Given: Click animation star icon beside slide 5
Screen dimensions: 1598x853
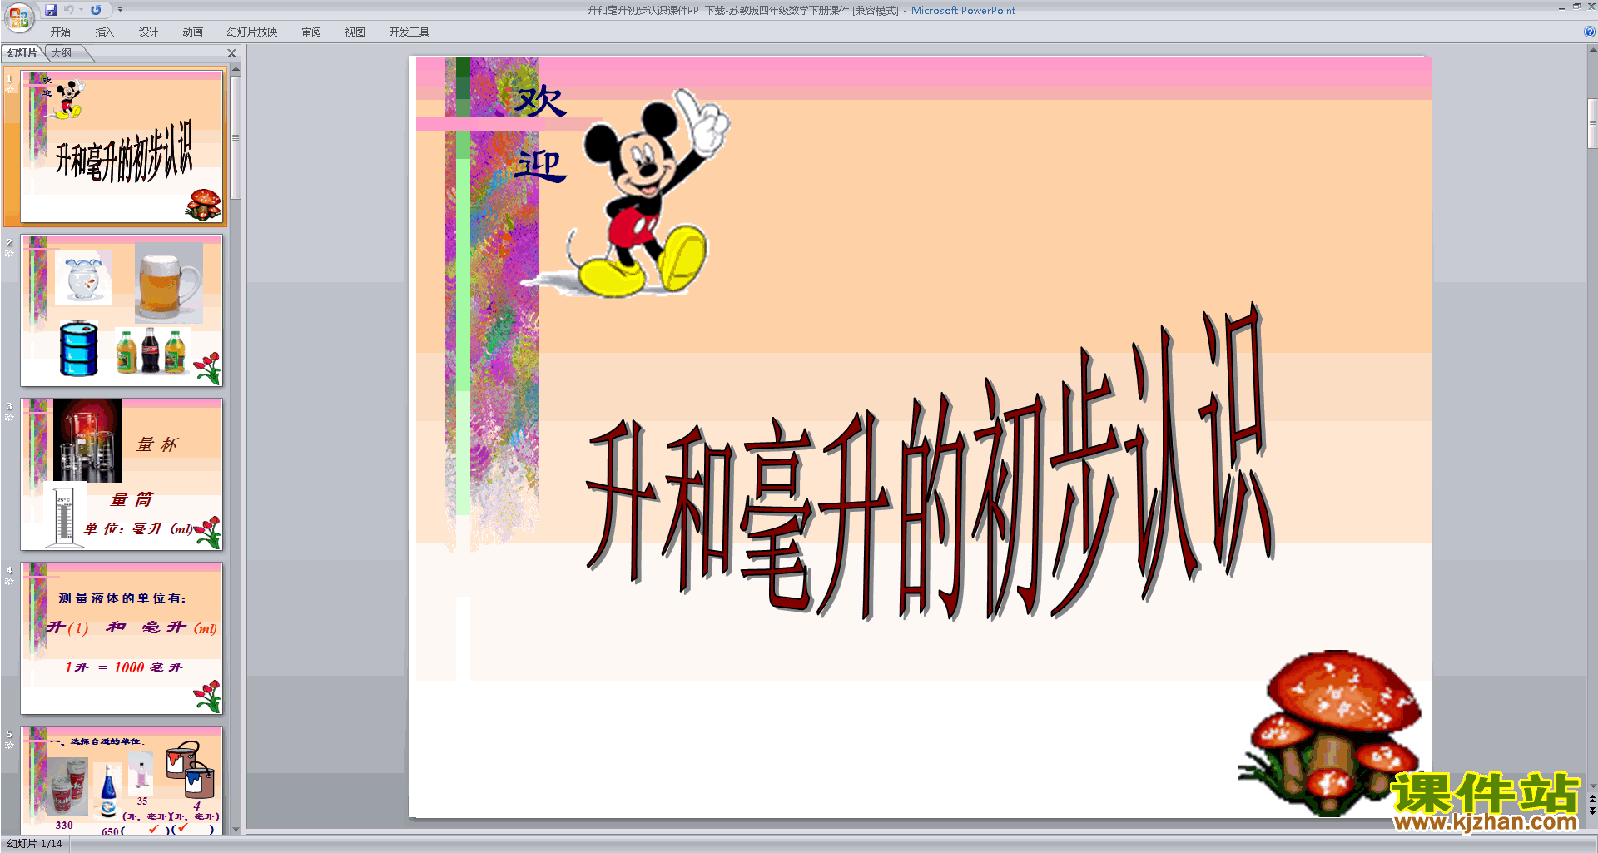Looking at the screenshot, I should pos(10,746).
